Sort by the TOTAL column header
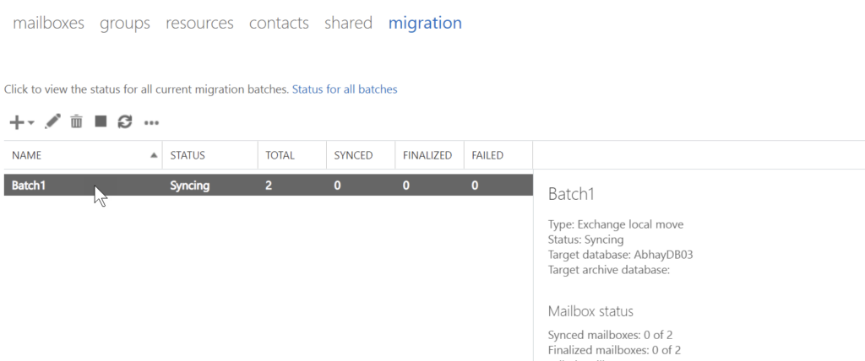This screenshot has width=865, height=361. pos(280,155)
